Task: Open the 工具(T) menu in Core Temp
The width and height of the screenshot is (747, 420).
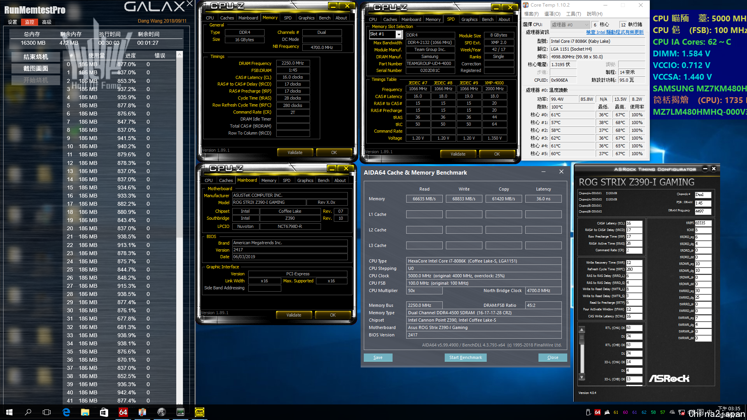Action: pyautogui.click(x=573, y=14)
